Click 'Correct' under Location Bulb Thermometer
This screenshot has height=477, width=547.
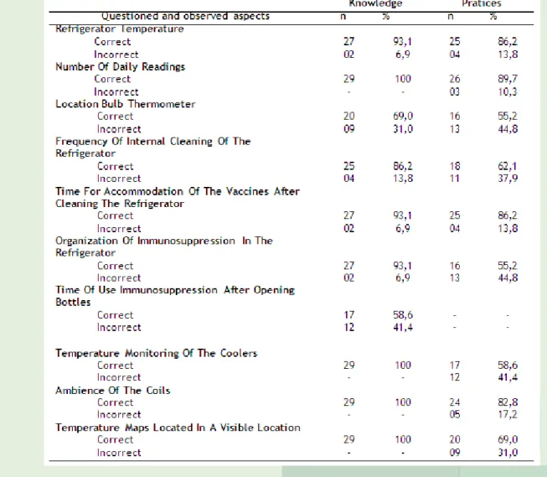click(115, 117)
